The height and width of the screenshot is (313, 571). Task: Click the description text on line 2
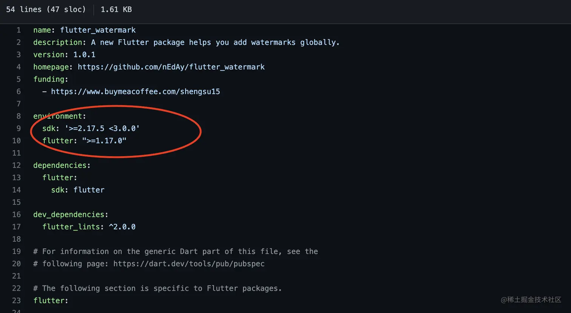pyautogui.click(x=215, y=43)
